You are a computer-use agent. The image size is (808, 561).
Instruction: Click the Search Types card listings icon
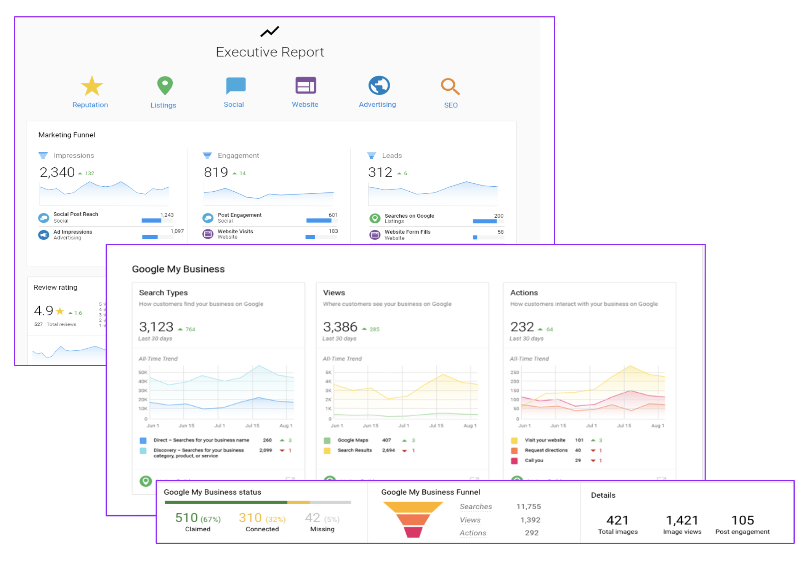146,481
